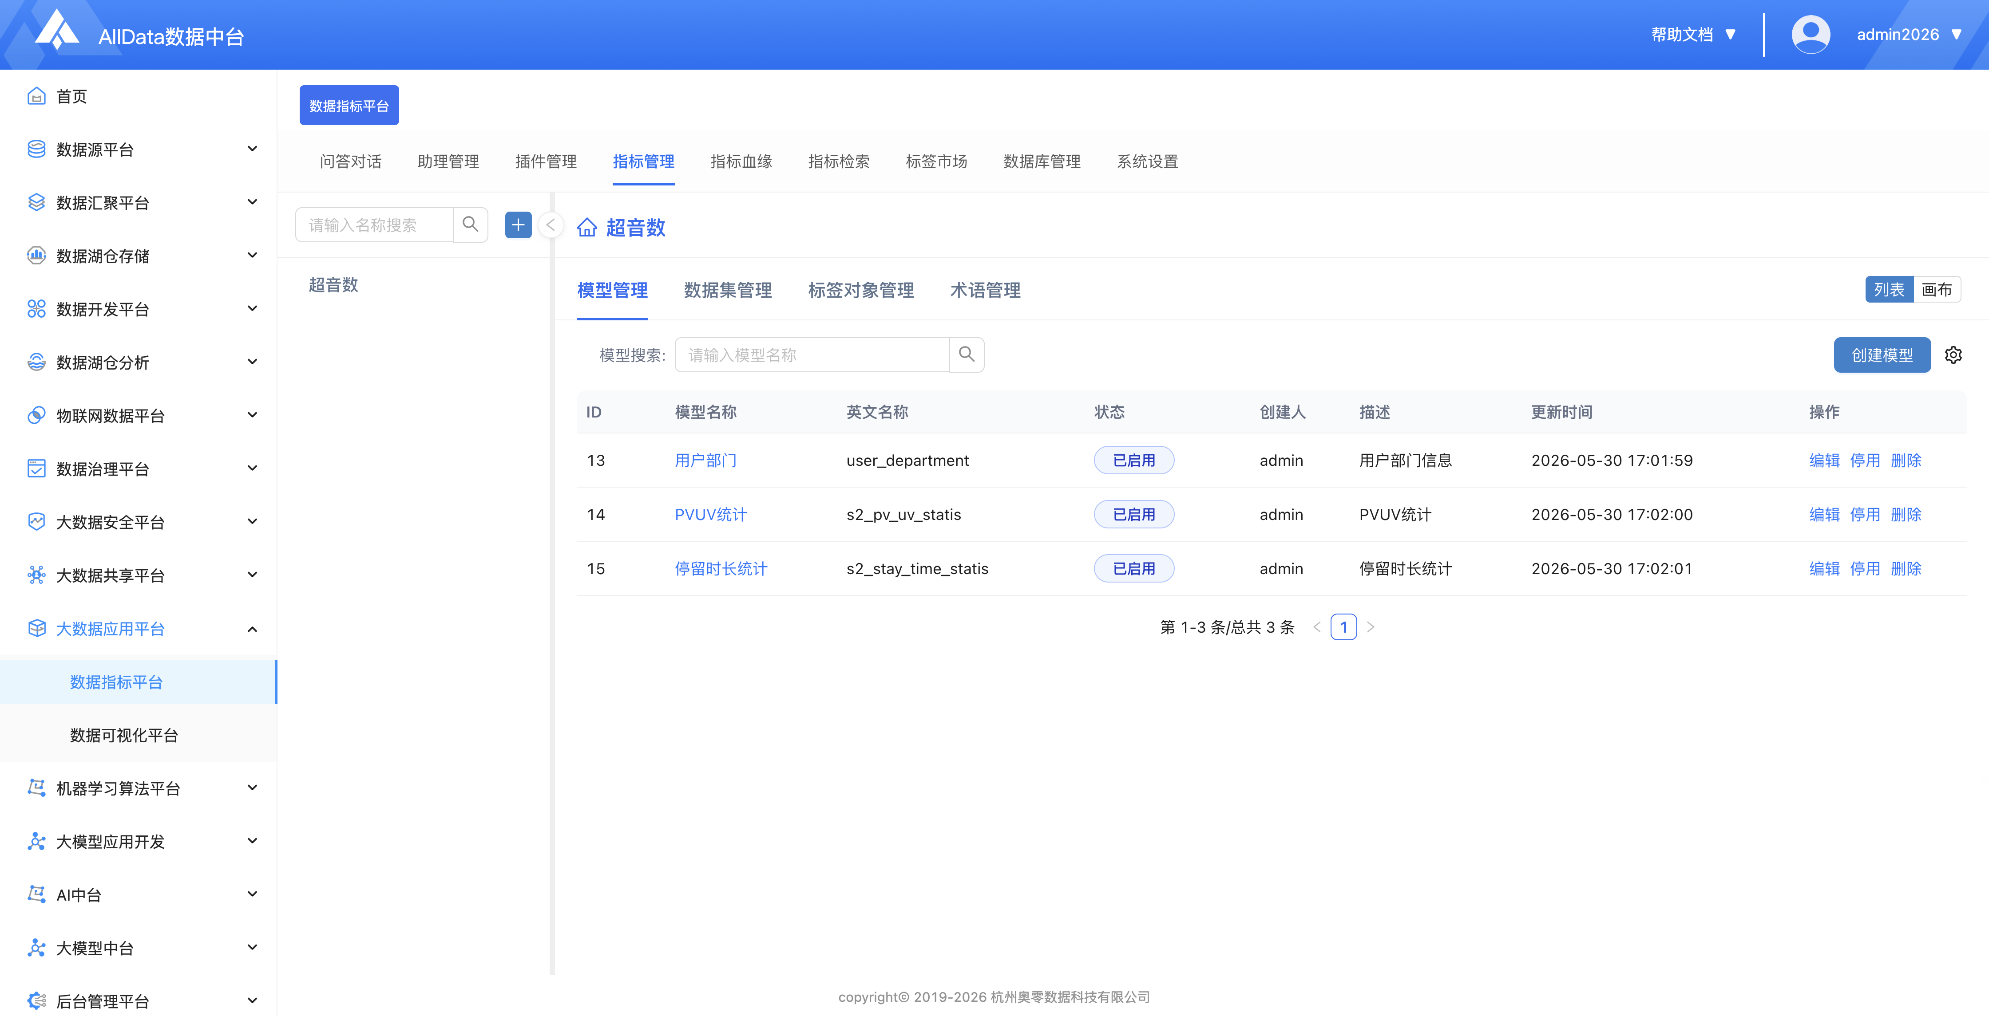Screen dimensions: 1989x1016
Task: Click 更新时间 column header
Action: tap(1562, 412)
